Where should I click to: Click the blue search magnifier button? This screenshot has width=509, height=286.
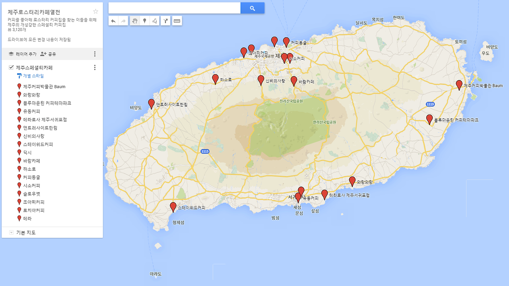click(x=253, y=8)
